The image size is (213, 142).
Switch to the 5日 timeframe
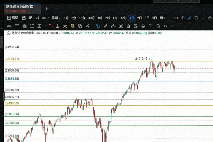click(x=154, y=18)
